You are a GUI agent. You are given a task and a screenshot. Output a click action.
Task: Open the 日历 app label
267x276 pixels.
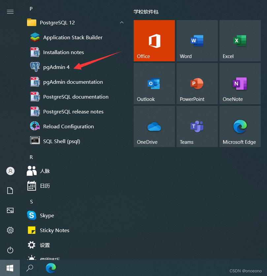(x=45, y=186)
